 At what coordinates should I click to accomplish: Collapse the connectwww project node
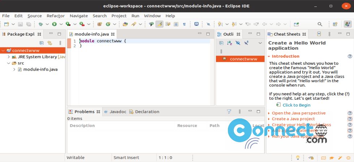point(3,51)
